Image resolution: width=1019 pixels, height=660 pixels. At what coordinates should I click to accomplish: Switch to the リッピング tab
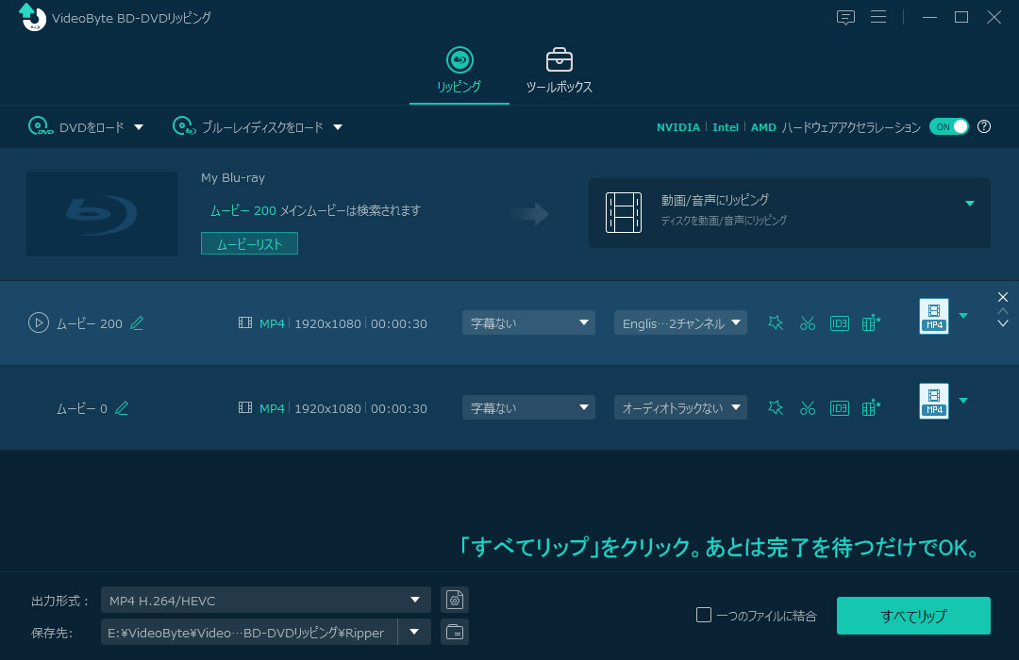(459, 71)
